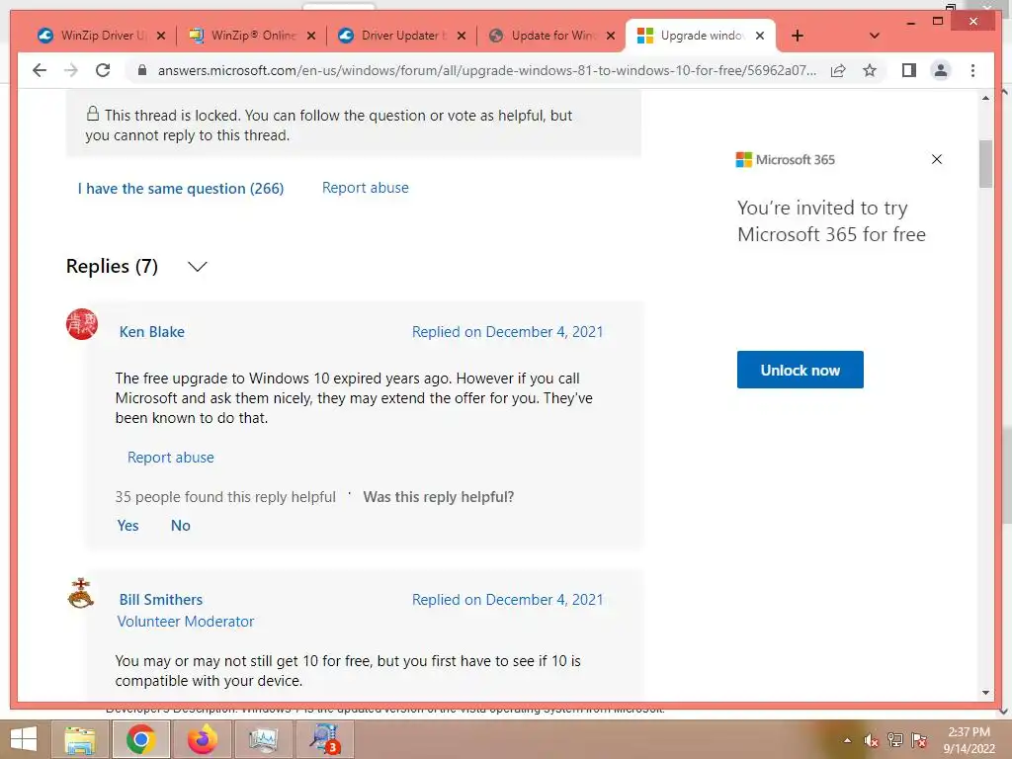Screen dimensions: 1012x759
Task: Vote No on Ken Blake's reply
Action: [x=181, y=526]
